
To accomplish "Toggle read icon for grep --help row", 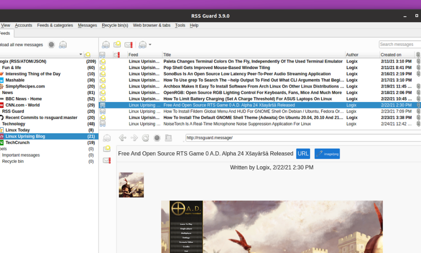I will tap(103, 80).
